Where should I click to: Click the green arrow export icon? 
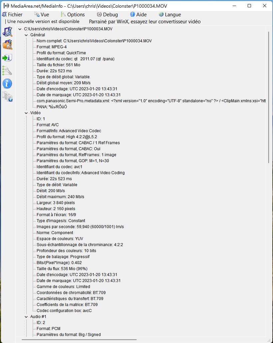(7, 58)
